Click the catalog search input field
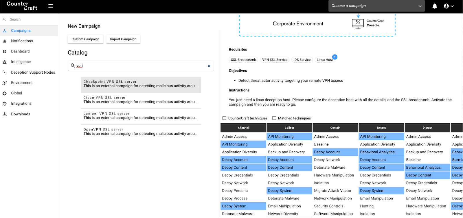Viewport: 463px width, 218px height. point(139,66)
